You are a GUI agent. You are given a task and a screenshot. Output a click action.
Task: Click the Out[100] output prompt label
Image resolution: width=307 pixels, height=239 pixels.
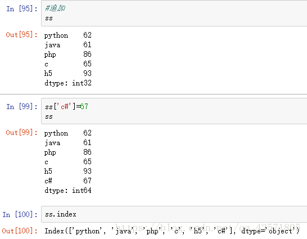tap(20, 231)
